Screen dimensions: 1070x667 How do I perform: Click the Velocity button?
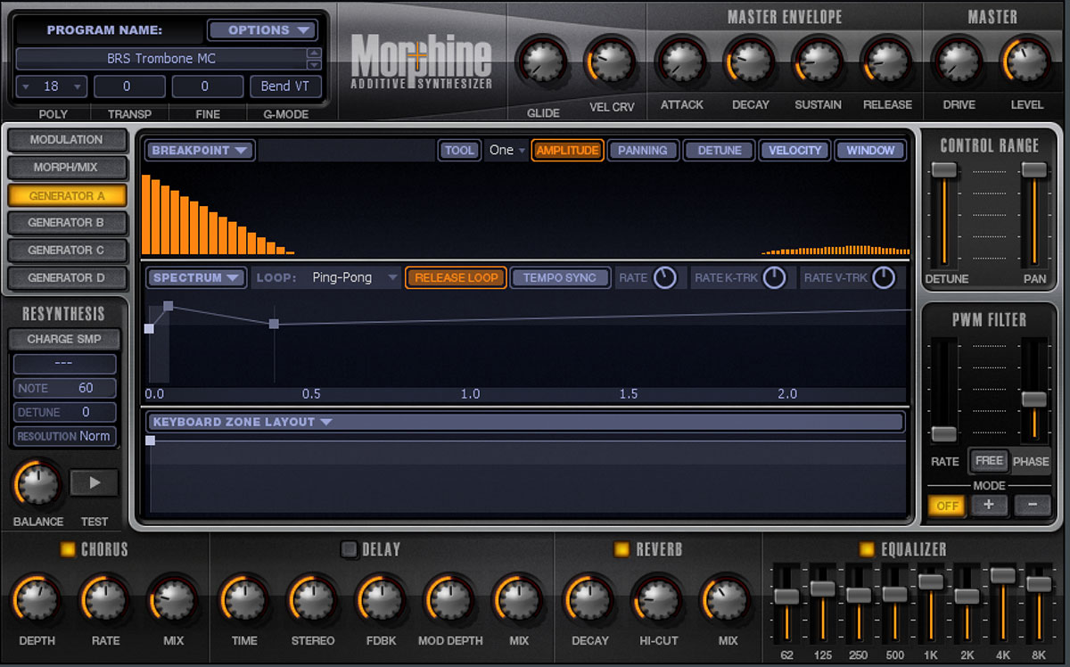click(795, 150)
